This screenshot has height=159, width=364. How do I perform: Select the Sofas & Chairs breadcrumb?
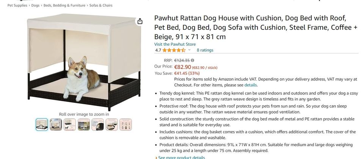(101, 5)
